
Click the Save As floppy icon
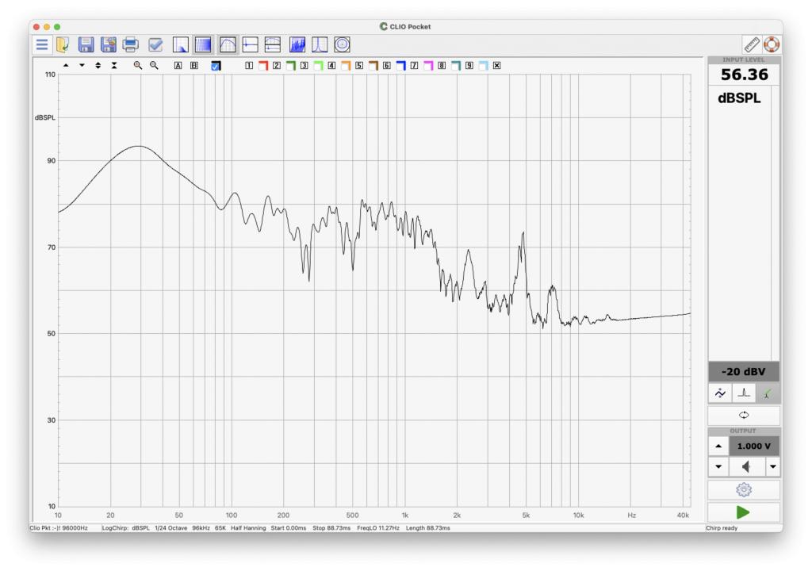pyautogui.click(x=108, y=44)
